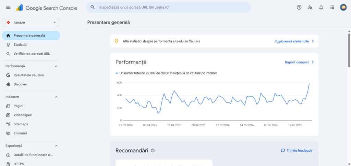
Task: Collapse the Experiență sidebar section
Action: (56, 146)
